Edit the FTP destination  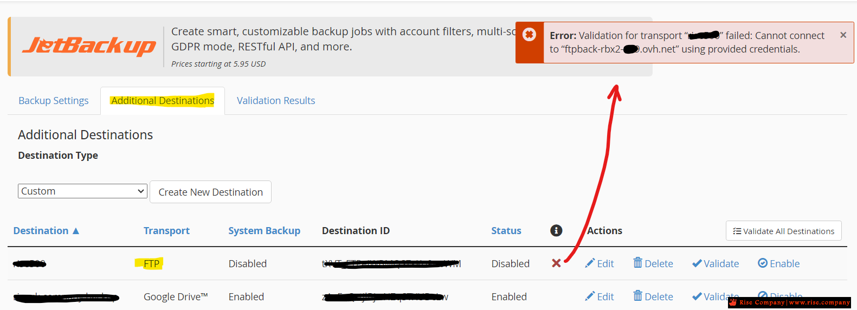[600, 263]
